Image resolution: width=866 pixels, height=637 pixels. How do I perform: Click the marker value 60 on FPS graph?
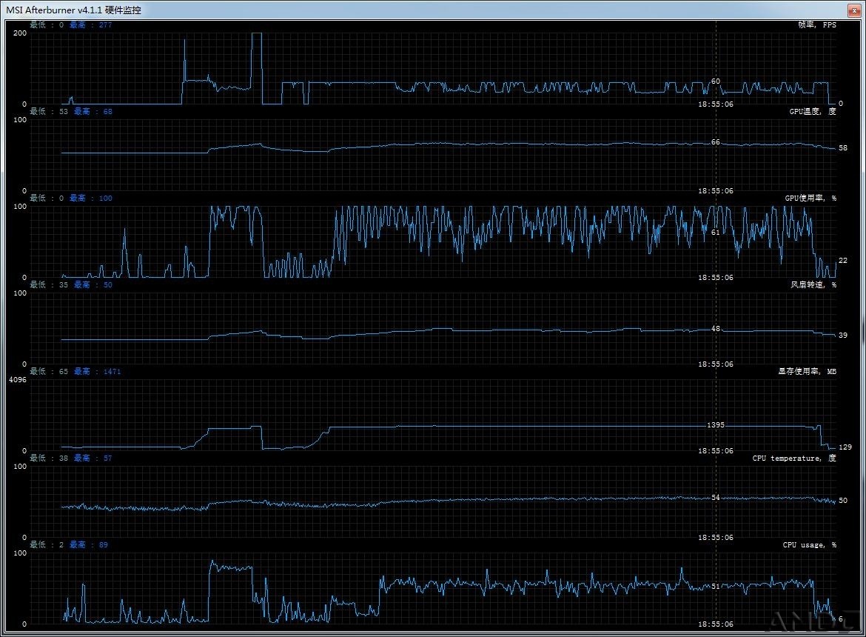pos(715,81)
